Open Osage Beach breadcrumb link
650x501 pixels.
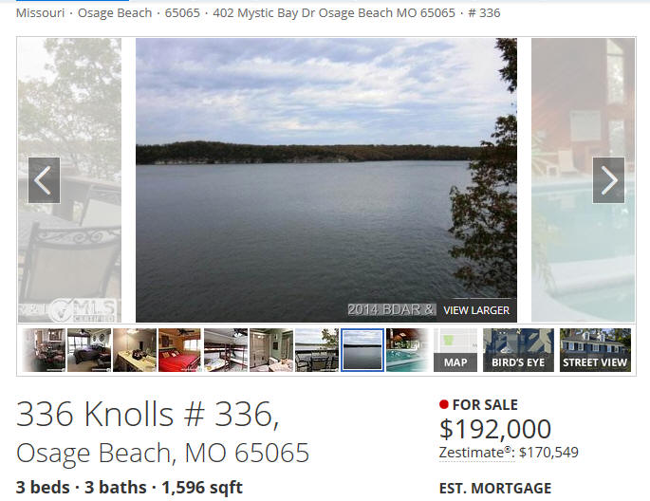point(115,13)
